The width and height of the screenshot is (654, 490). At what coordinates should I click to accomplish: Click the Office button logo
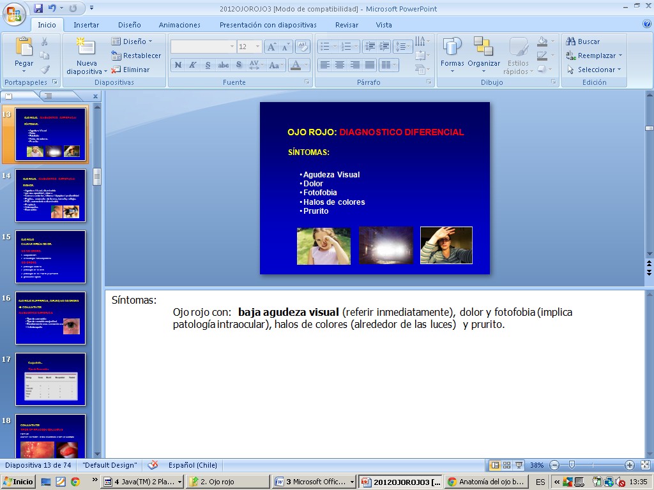click(14, 13)
